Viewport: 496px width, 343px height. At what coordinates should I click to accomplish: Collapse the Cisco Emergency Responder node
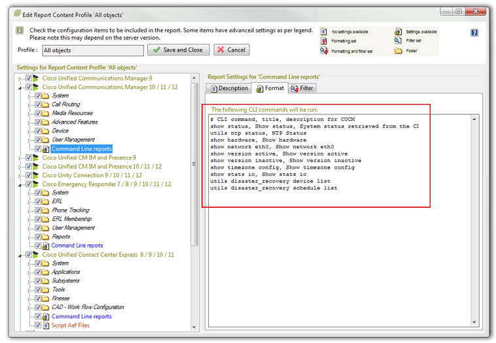(x=20, y=185)
